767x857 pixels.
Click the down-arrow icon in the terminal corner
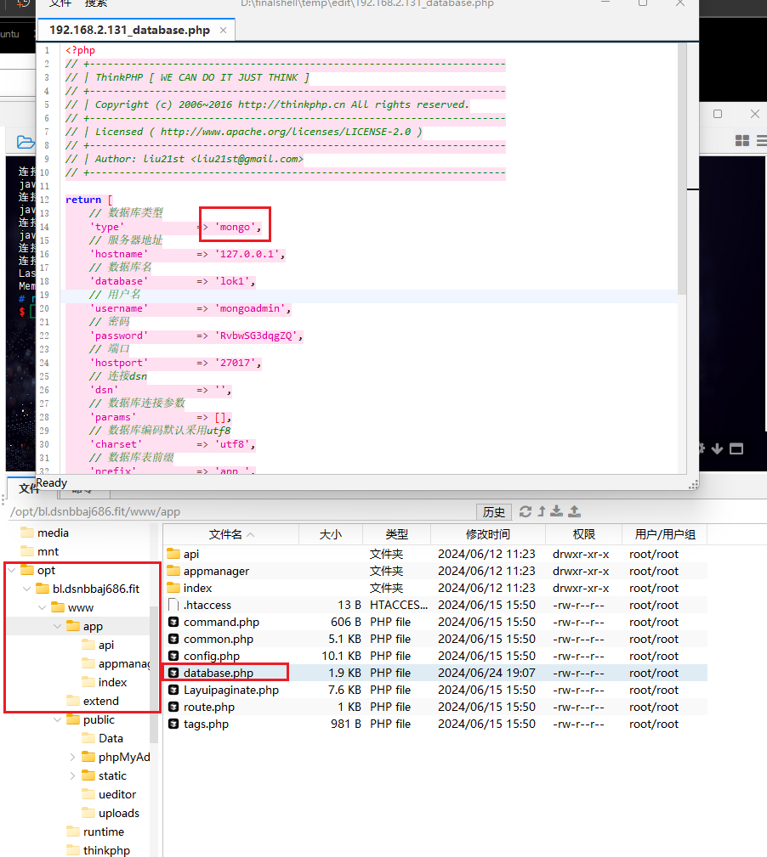click(717, 448)
